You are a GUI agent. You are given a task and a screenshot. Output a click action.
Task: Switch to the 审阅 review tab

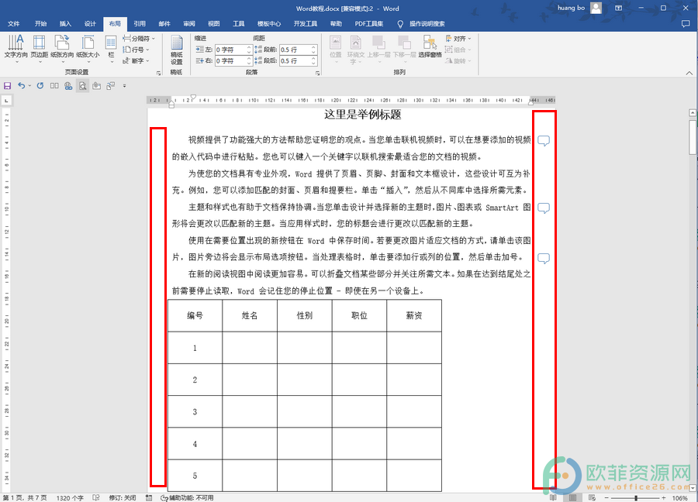coord(189,23)
